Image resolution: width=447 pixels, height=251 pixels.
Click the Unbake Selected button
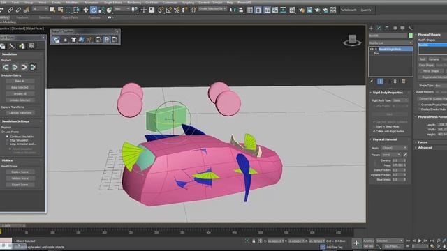coord(20,100)
